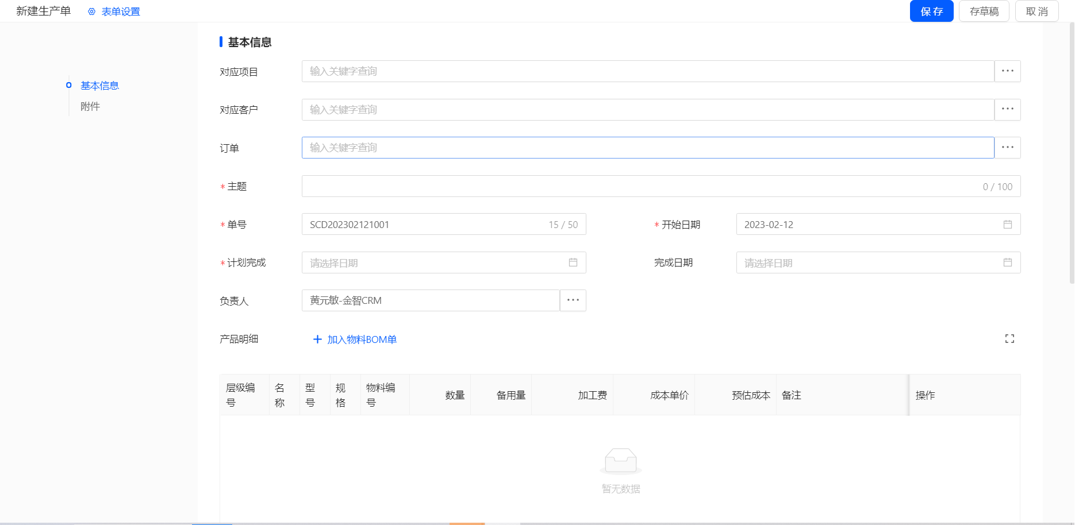Click the 规格 column header
The width and height of the screenshot is (1075, 525).
coord(345,395)
